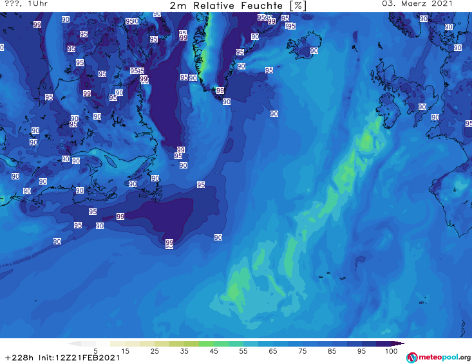The image size is (472, 364).
Task: Click the '55' tick on the colour scale
Action: point(243,351)
